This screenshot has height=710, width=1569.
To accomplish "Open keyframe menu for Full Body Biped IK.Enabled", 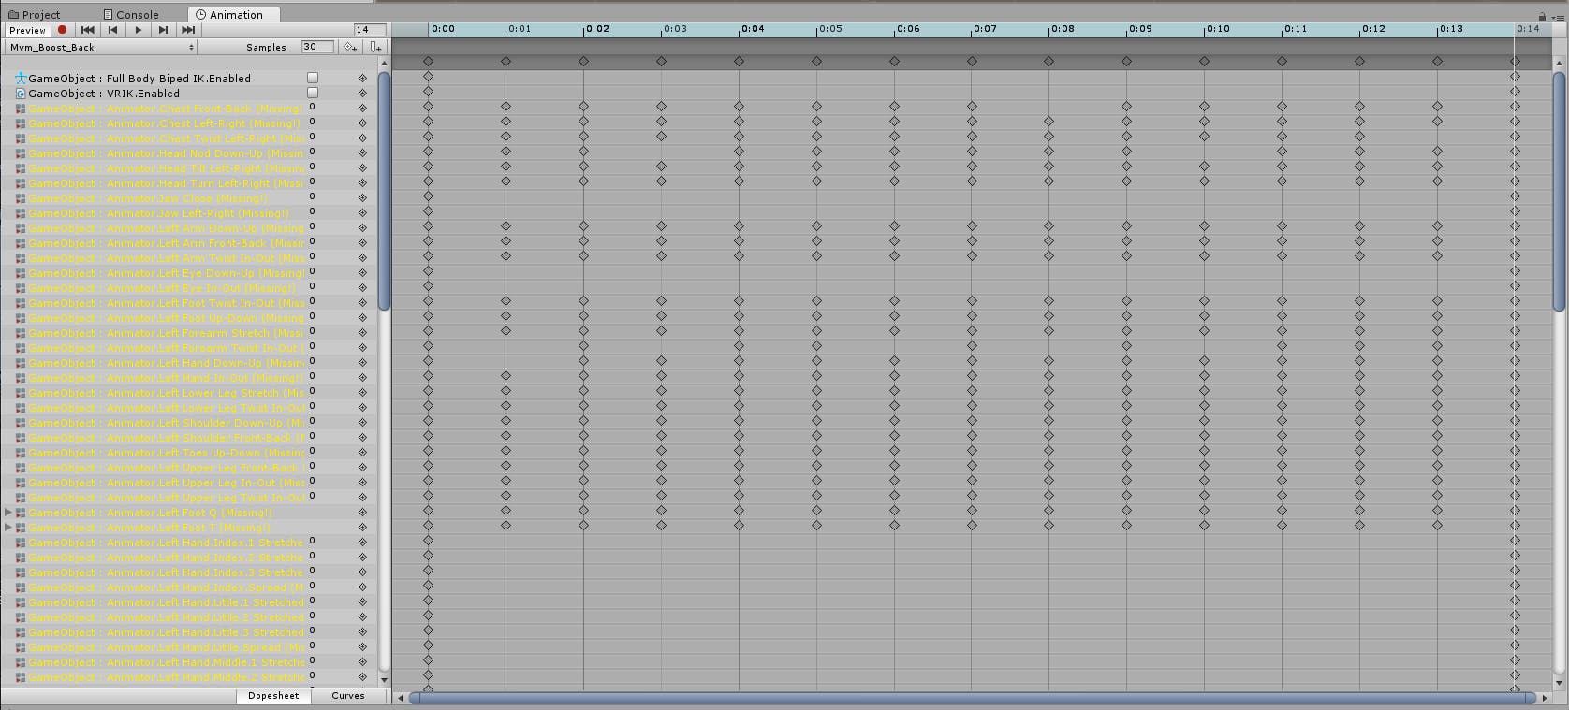I will point(362,79).
